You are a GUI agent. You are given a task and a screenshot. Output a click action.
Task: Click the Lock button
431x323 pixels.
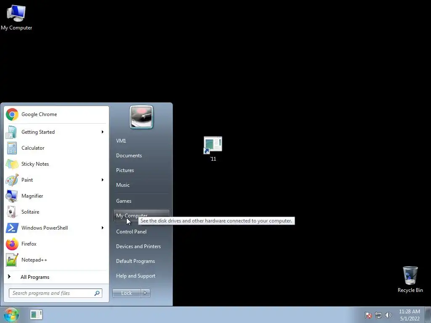click(126, 293)
